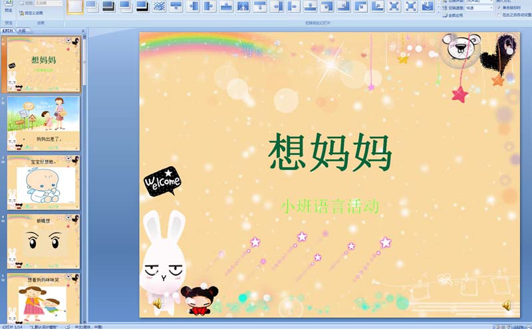
Task: Close the slide thumbnail pane
Action: click(x=83, y=31)
